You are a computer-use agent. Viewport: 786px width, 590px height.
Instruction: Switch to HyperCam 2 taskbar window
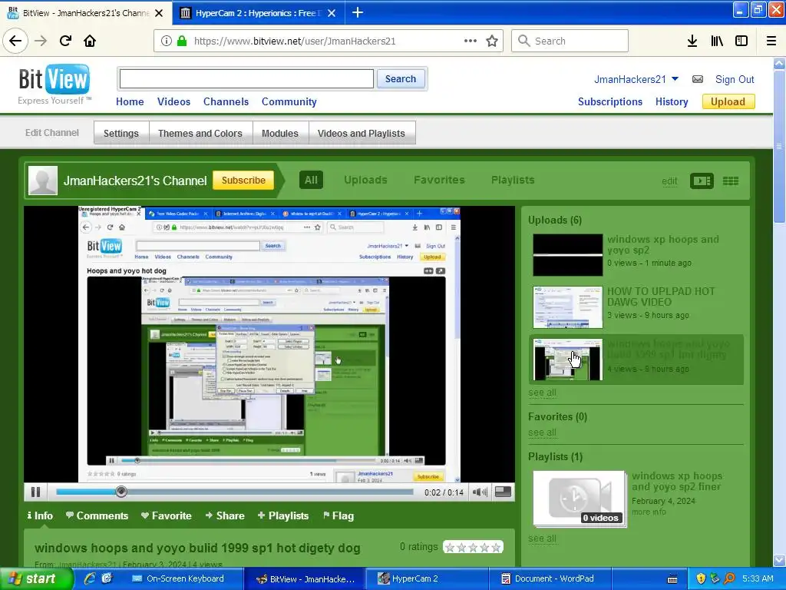[x=426, y=578]
